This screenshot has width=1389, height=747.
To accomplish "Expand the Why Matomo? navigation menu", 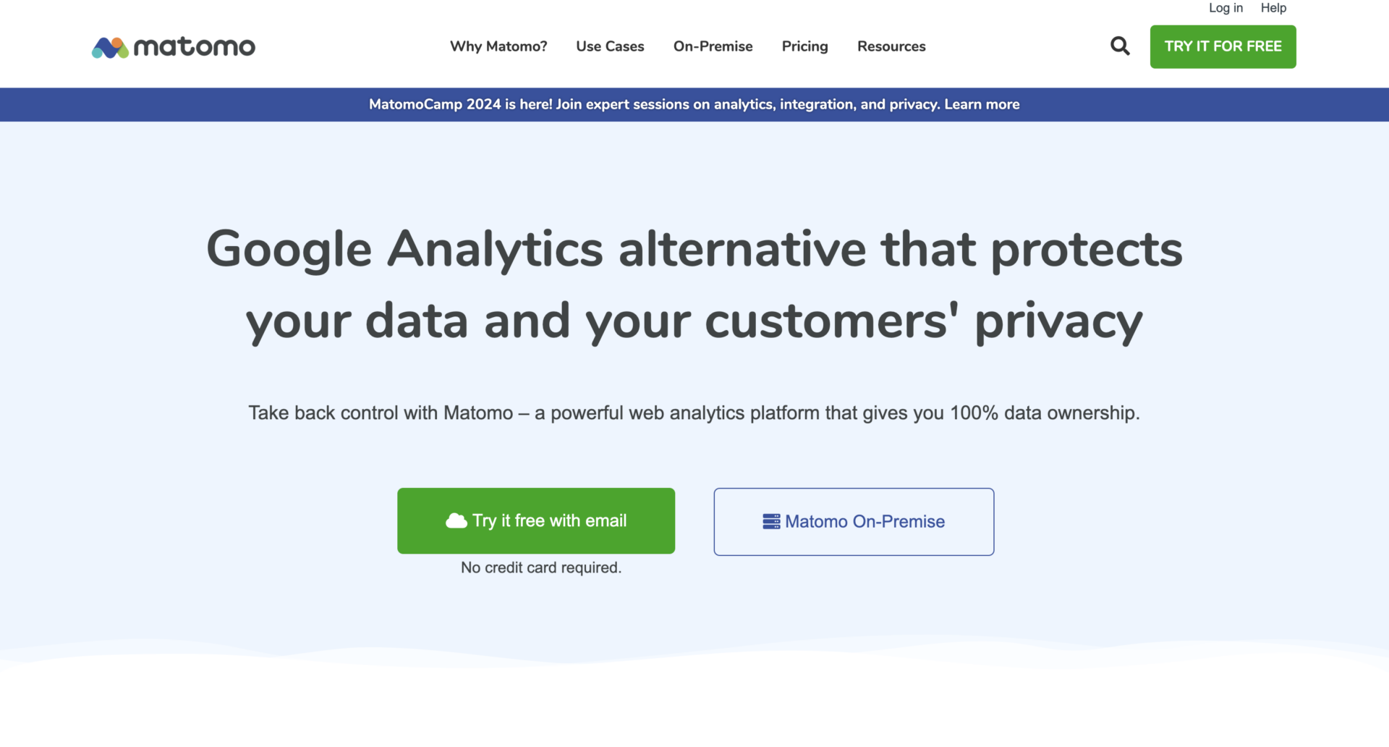I will pos(498,46).
